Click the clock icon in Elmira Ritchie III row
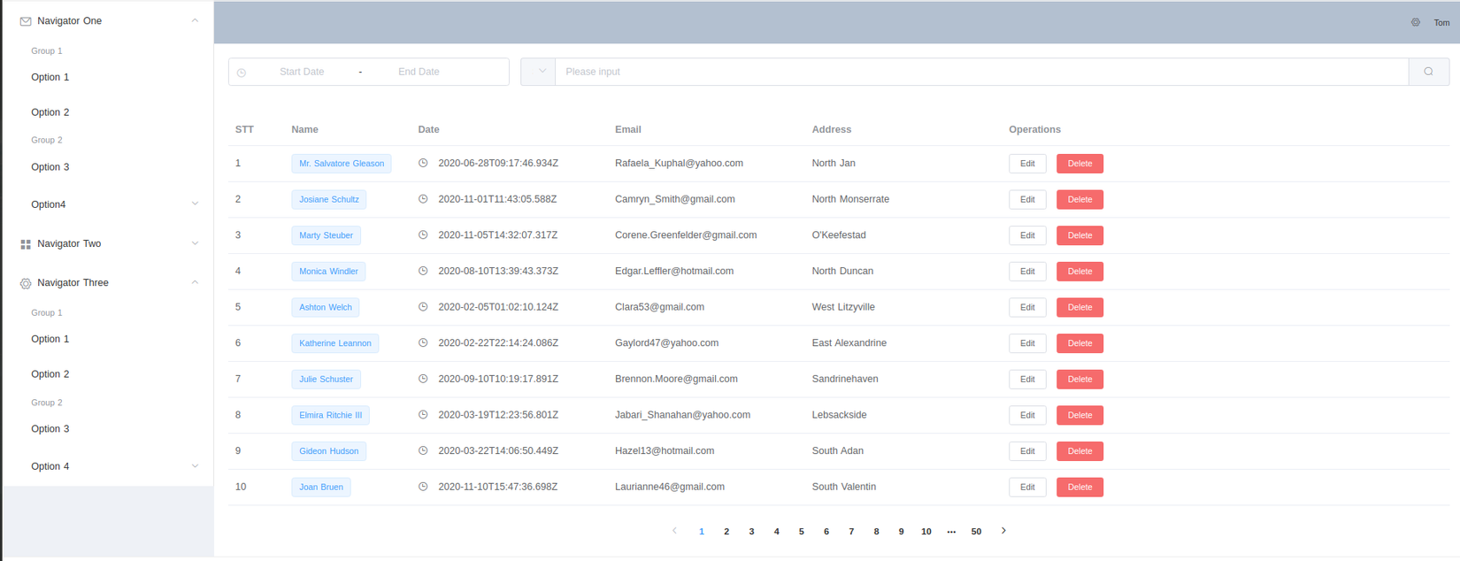This screenshot has width=1460, height=561. (423, 414)
